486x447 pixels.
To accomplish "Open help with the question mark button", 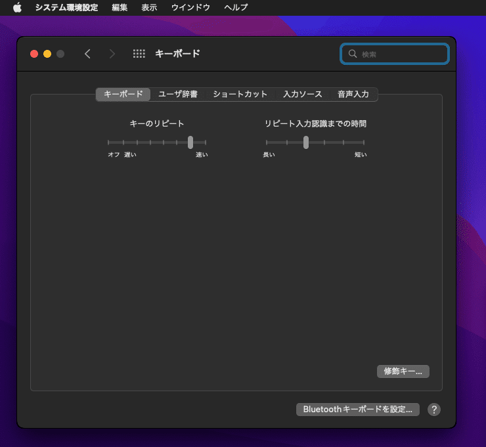I will pyautogui.click(x=434, y=410).
